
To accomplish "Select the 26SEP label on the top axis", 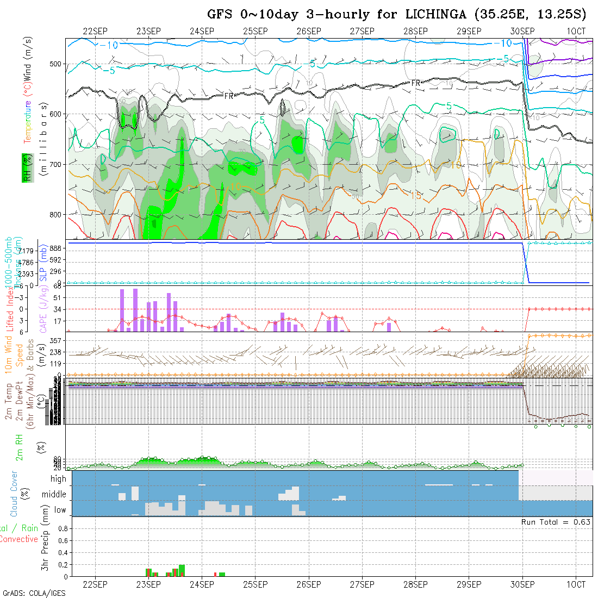I will coord(309,31).
